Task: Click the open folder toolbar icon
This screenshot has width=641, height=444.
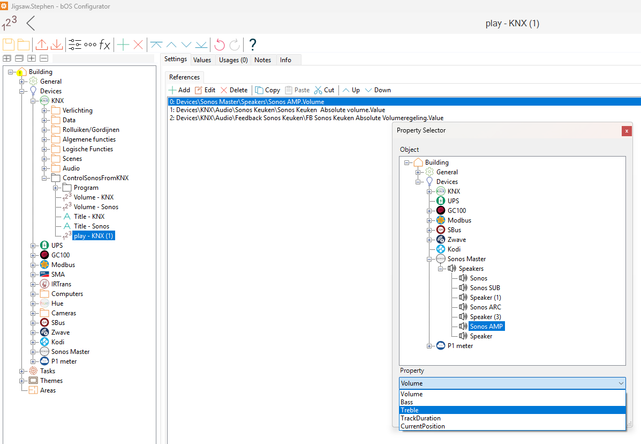Action: pyautogui.click(x=24, y=45)
